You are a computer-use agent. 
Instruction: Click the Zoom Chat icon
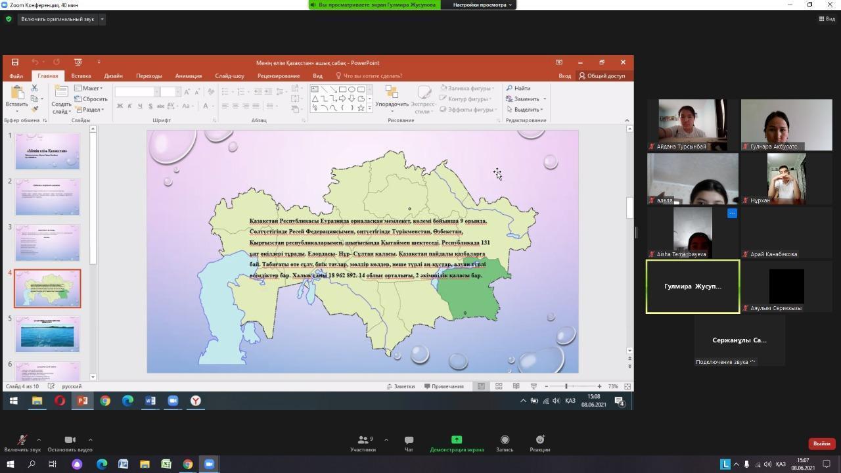point(409,440)
